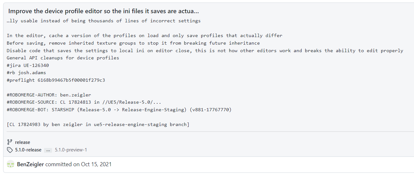Expand the hidden tags ellipsis
The image size is (414, 175).
(x=48, y=150)
